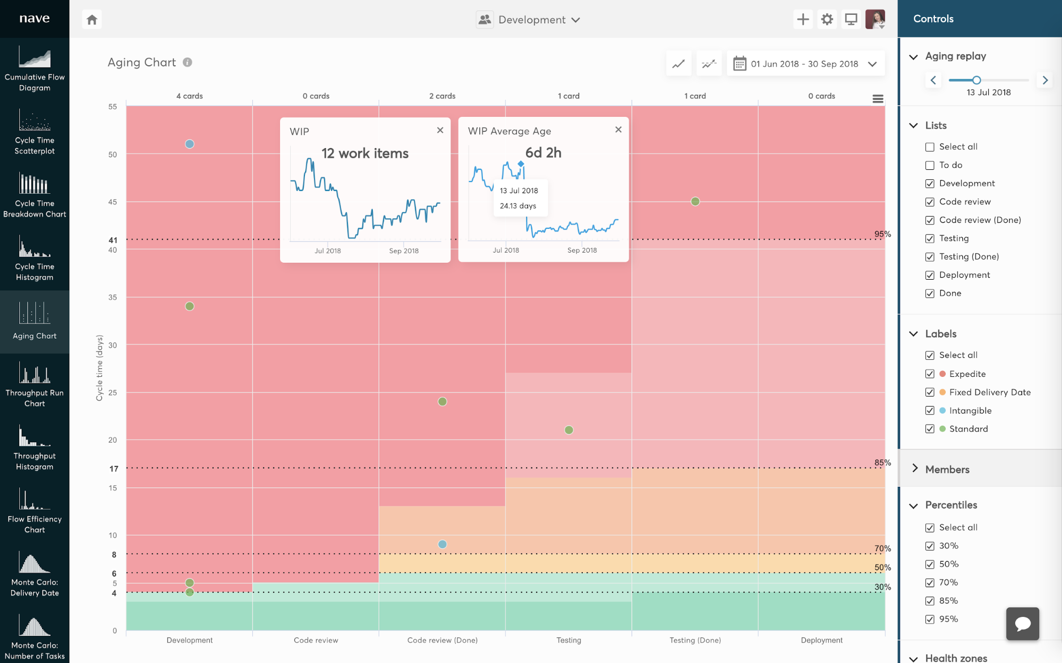Open the chat support widget

point(1022,624)
